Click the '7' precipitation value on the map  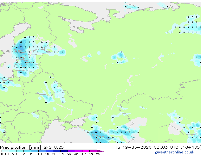(21, 47)
